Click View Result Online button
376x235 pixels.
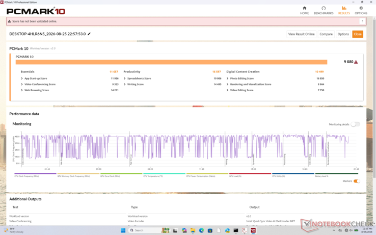tap(301, 34)
